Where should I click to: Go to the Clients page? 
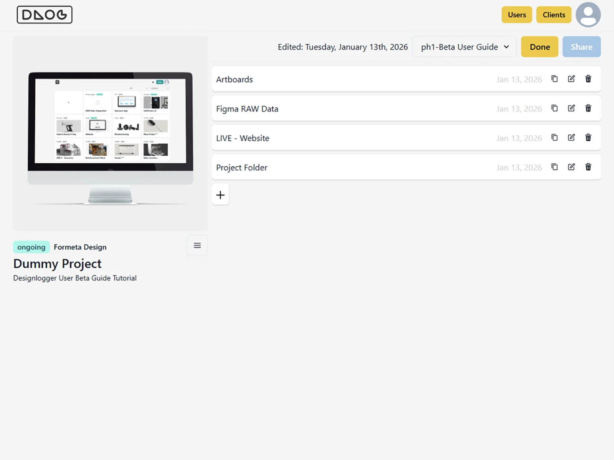click(x=553, y=15)
